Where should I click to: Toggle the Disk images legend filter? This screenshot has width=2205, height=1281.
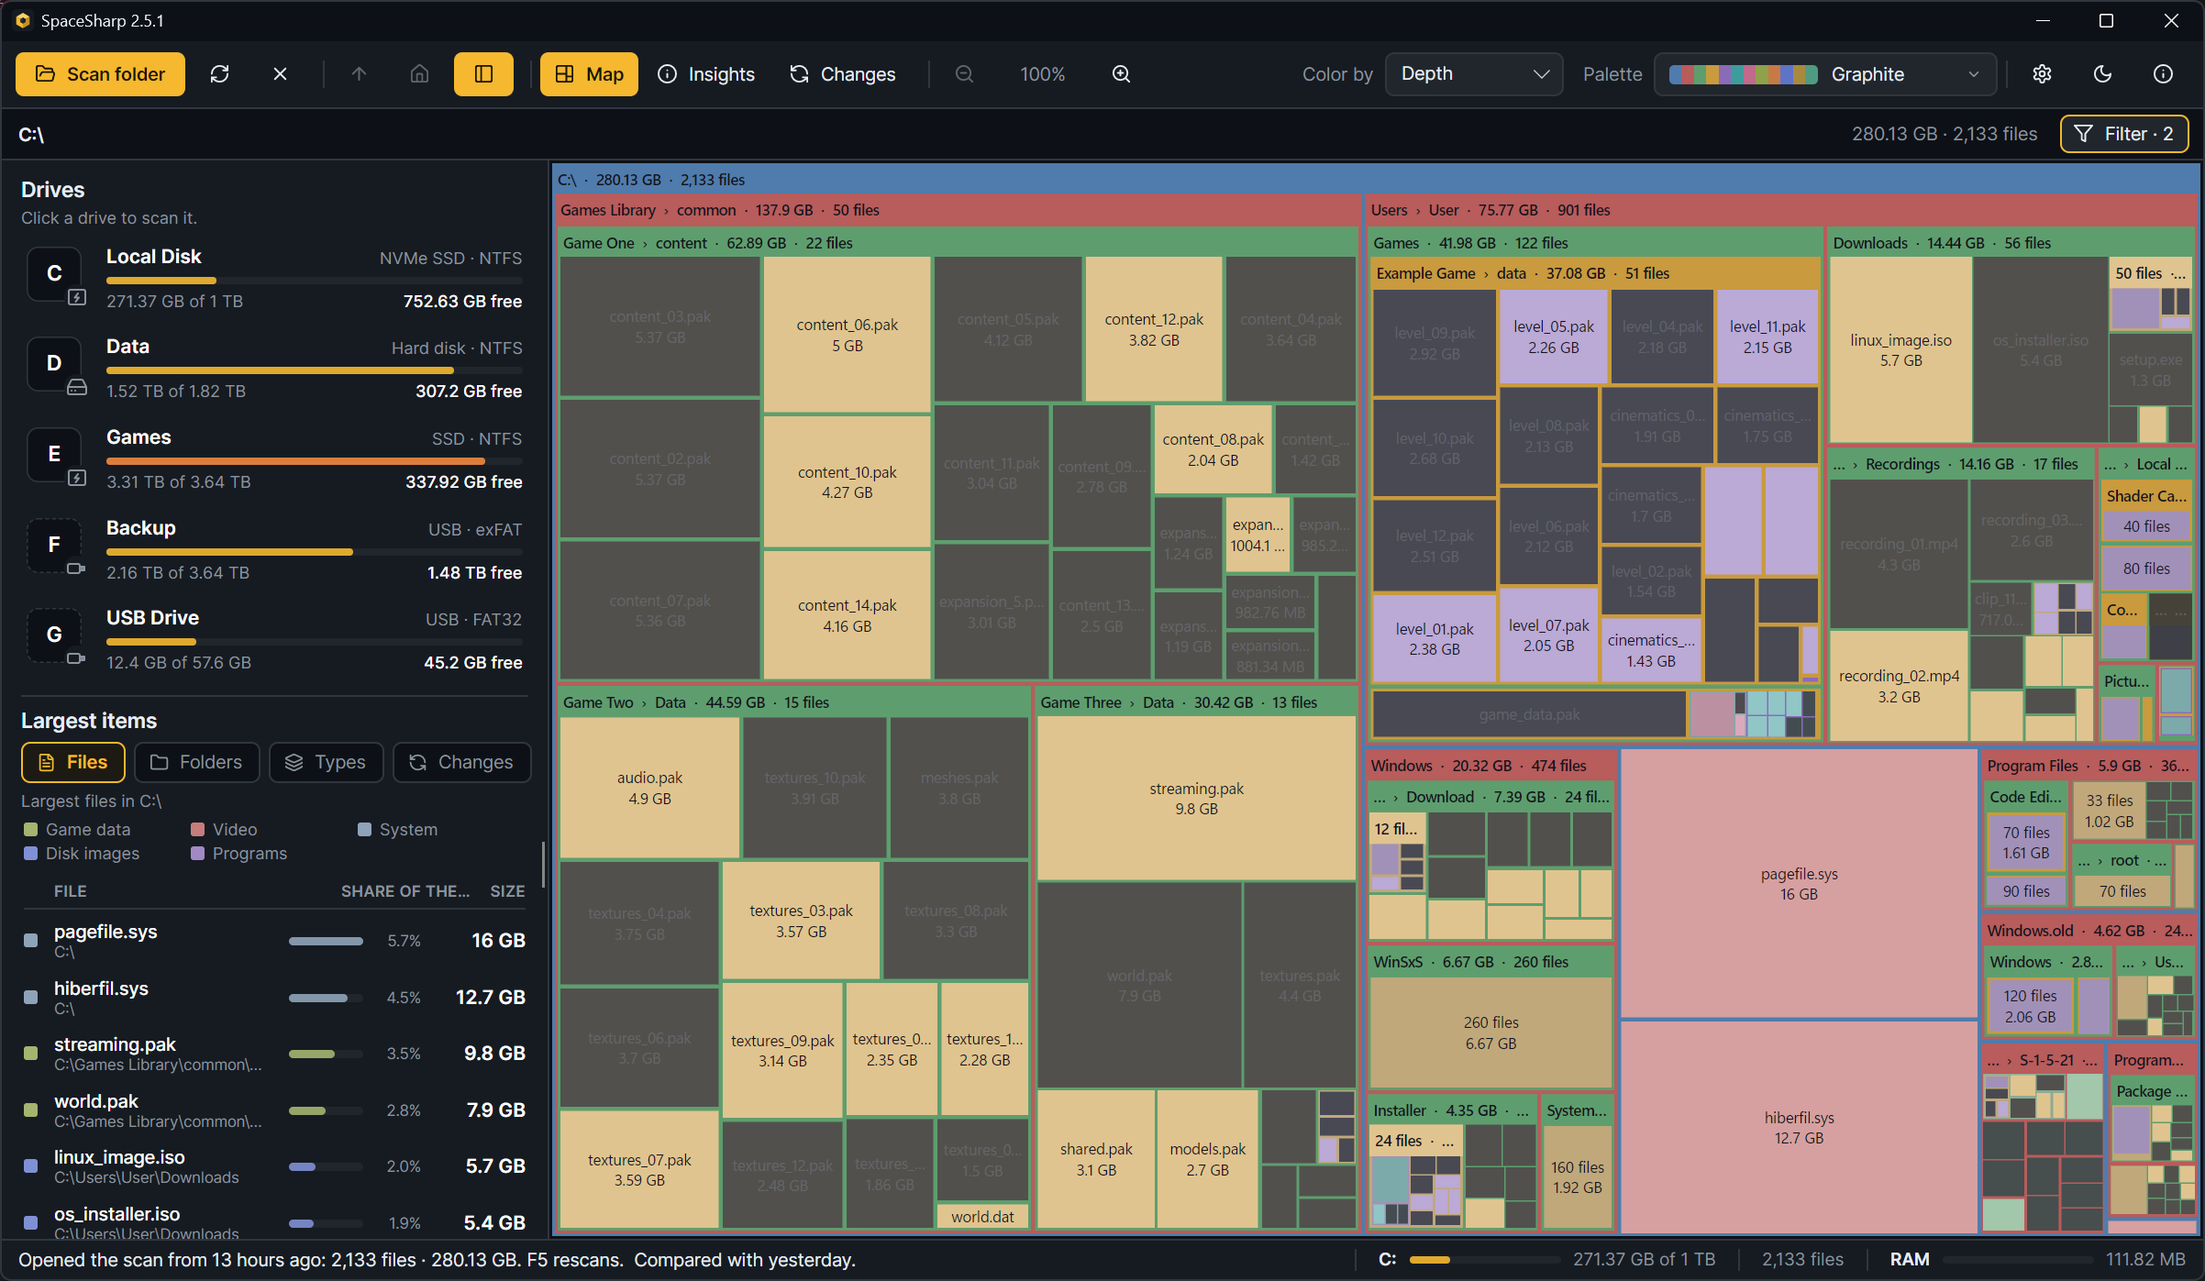pos(82,854)
